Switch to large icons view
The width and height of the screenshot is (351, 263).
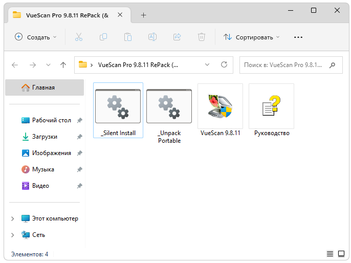pyautogui.click(x=341, y=254)
